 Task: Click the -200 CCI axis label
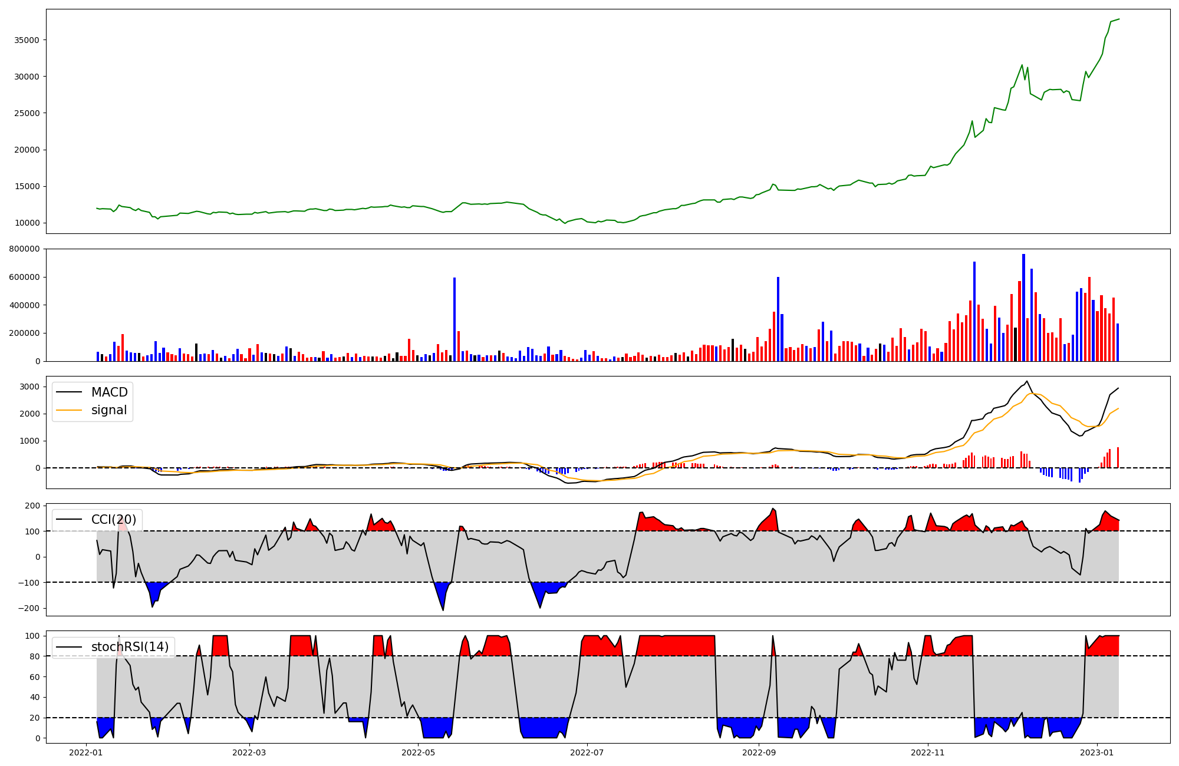click(28, 609)
